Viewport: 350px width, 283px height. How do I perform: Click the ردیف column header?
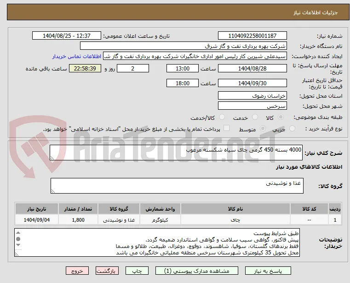(x=335, y=209)
